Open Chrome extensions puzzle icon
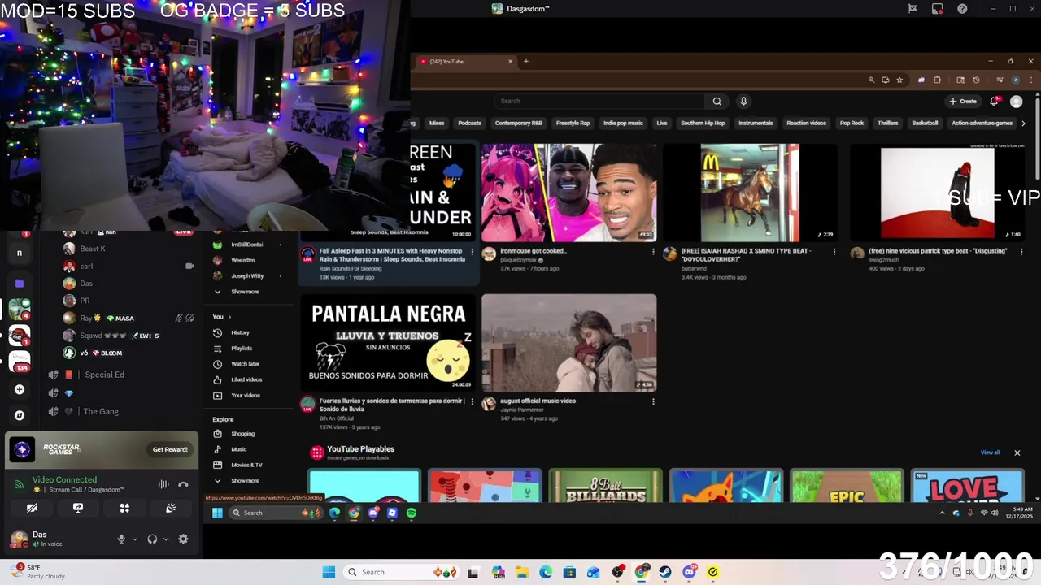 937,80
